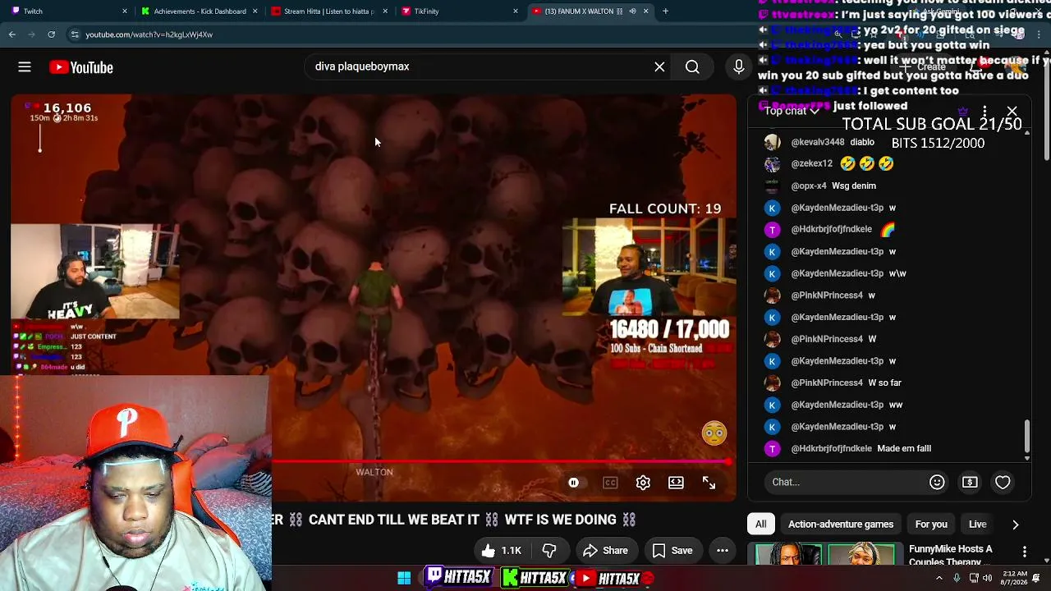Viewport: 1051px width, 591px height.
Task: Select the For you chip
Action: pyautogui.click(x=931, y=525)
